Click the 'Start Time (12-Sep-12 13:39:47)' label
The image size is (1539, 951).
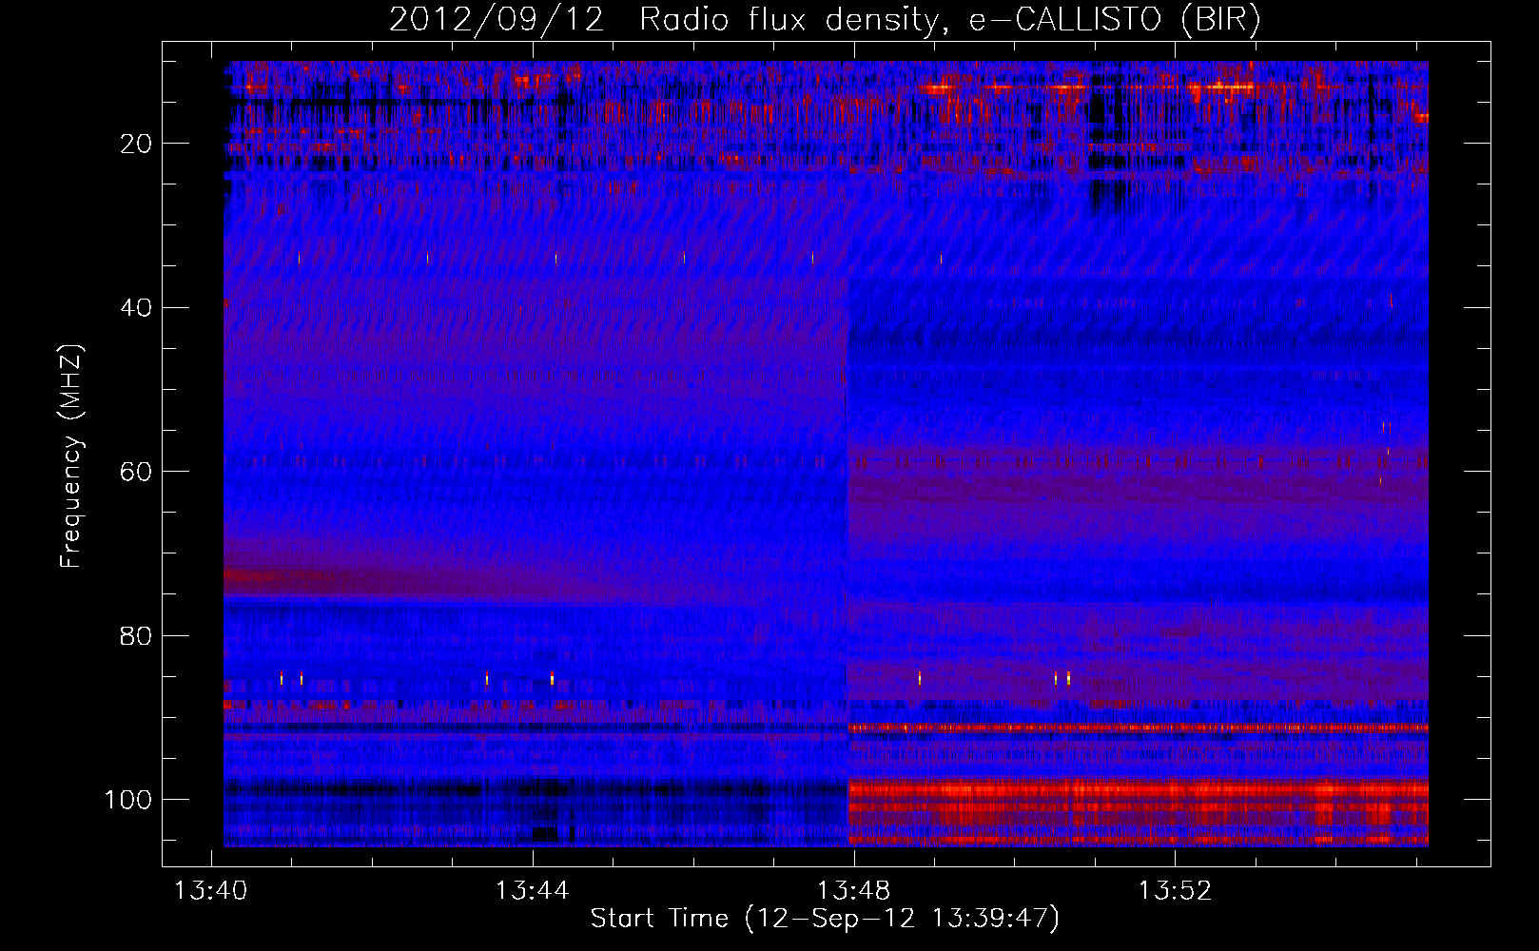(825, 919)
